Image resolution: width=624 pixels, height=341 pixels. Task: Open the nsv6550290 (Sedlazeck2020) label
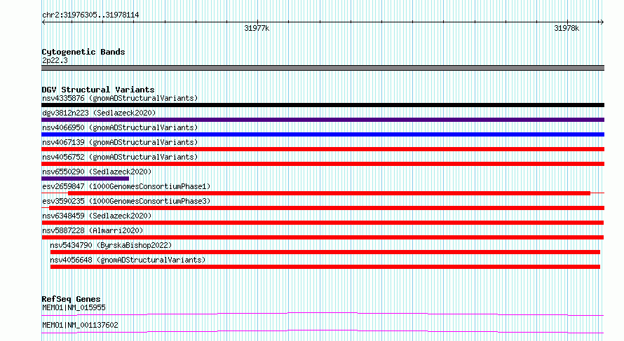(97, 172)
